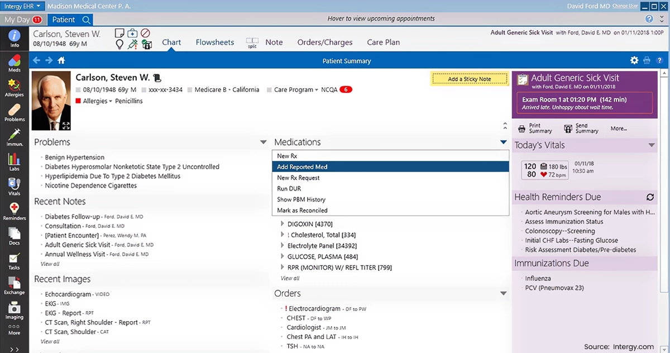Choose Run DUR

pos(391,188)
